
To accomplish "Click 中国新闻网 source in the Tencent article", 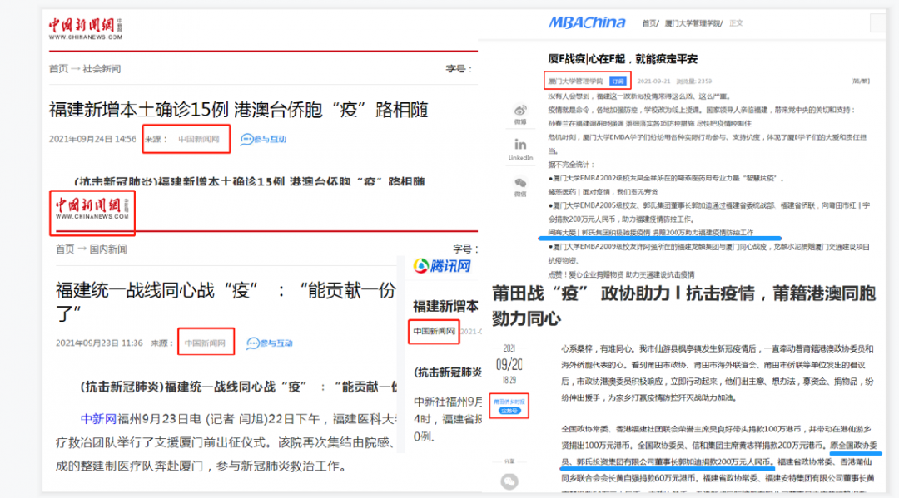I will click(x=435, y=332).
